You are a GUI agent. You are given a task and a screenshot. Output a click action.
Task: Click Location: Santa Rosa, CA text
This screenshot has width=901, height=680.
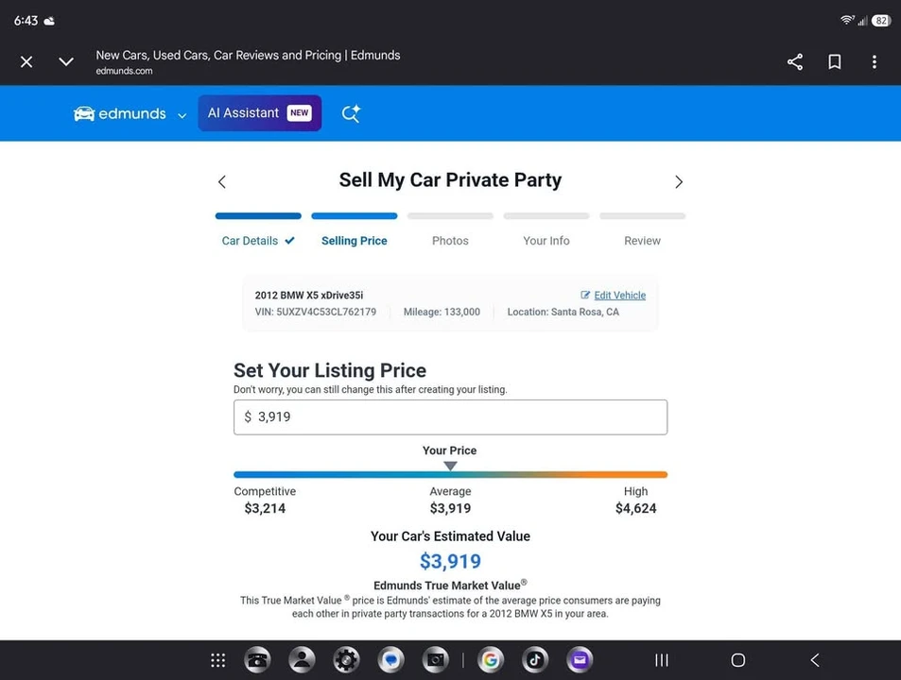[x=563, y=312]
